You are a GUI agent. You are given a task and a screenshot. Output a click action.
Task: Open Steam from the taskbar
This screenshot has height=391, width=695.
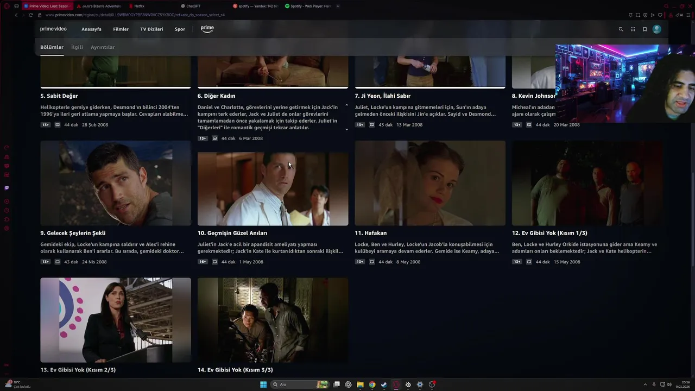(x=384, y=384)
